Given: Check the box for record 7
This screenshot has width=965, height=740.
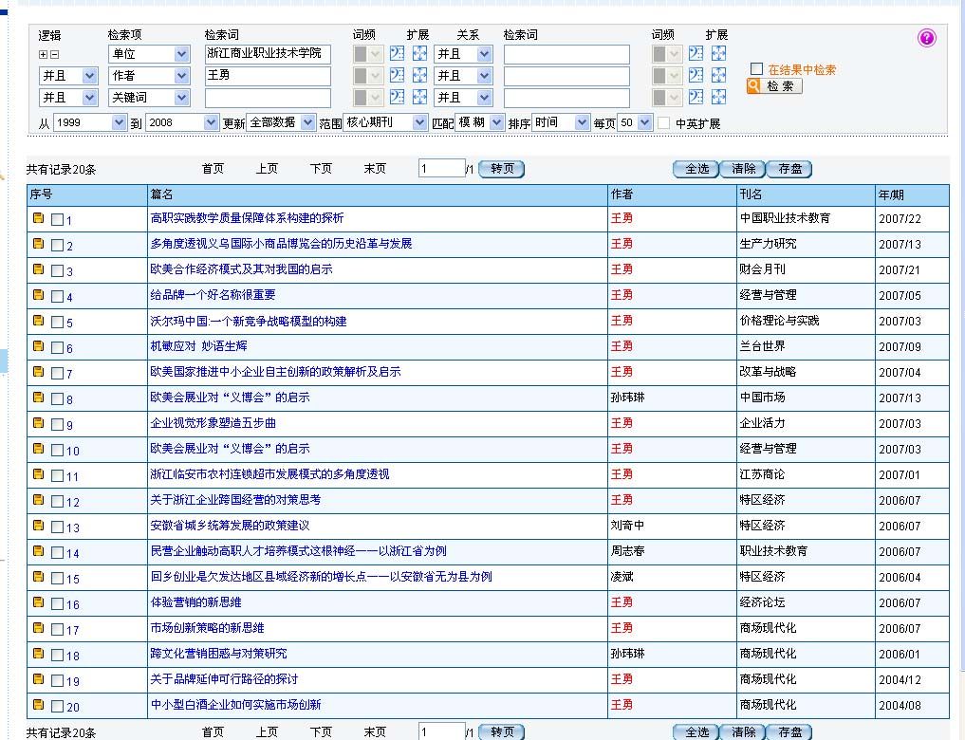Looking at the screenshot, I should [57, 374].
